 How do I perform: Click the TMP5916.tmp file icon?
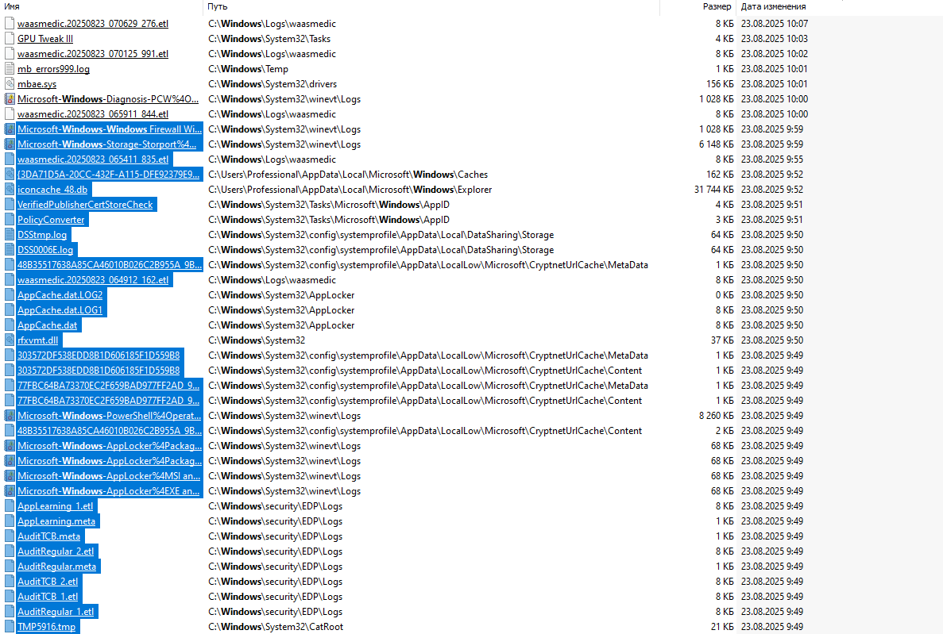9,627
